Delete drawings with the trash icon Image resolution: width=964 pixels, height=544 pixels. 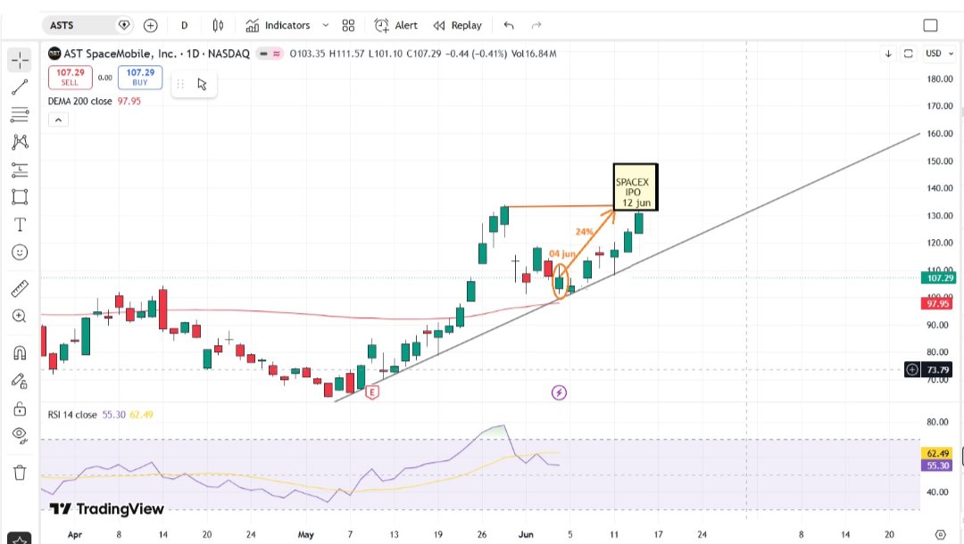click(20, 472)
